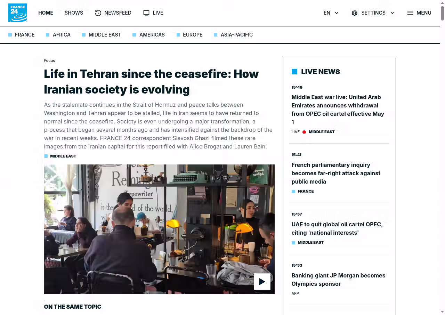Viewport: 445px width, 315px height.
Task: Click the blue square beside Live News
Action: coord(294,72)
